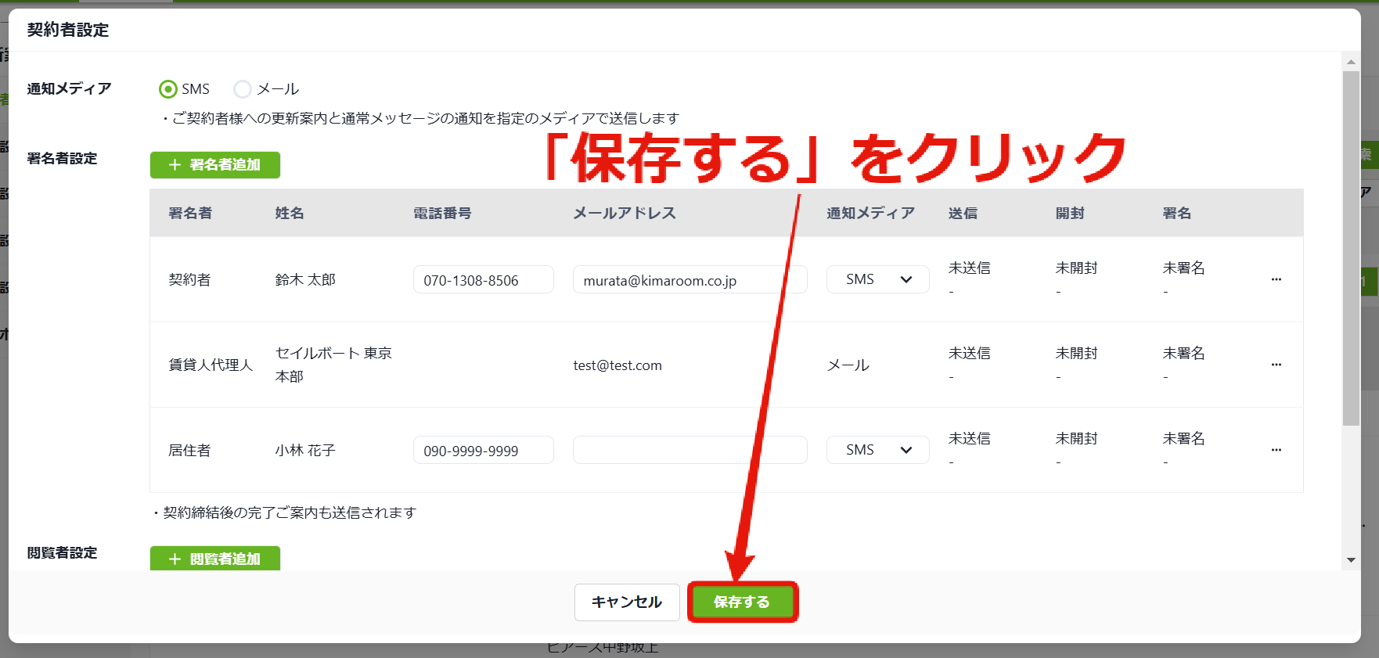
Task: Click the dialog vertical scrollbar thumb
Action: click(x=1351, y=249)
